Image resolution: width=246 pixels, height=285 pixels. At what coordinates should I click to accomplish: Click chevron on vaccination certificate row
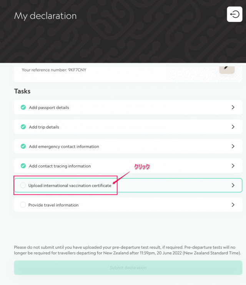233,185
